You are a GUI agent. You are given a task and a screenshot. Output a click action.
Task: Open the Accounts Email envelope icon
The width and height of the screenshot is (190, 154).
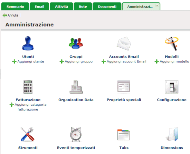click(124, 44)
